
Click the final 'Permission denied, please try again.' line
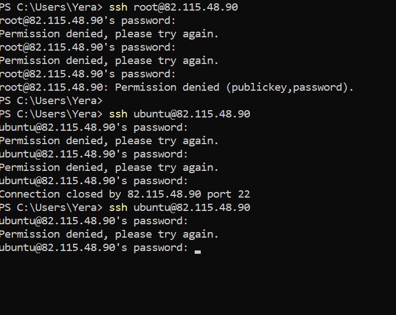click(109, 234)
